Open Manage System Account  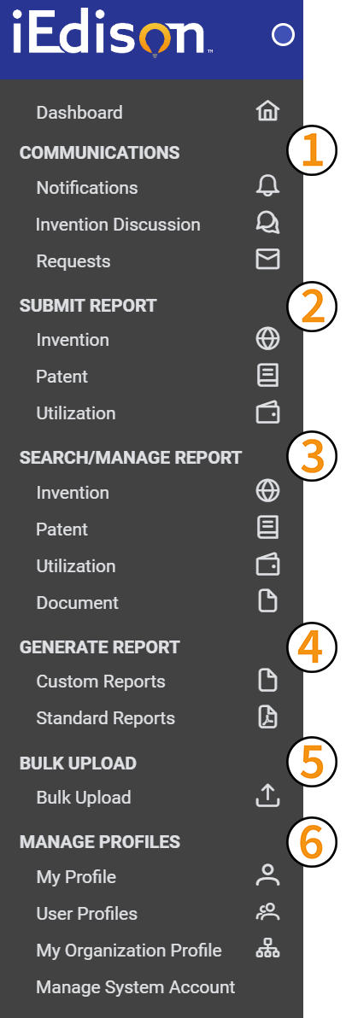(136, 987)
